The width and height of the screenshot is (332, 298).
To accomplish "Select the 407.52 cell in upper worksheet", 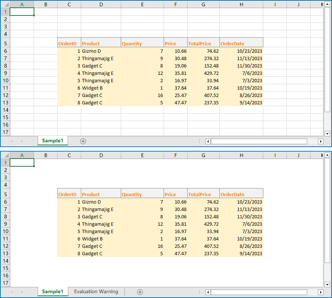I will [203, 95].
